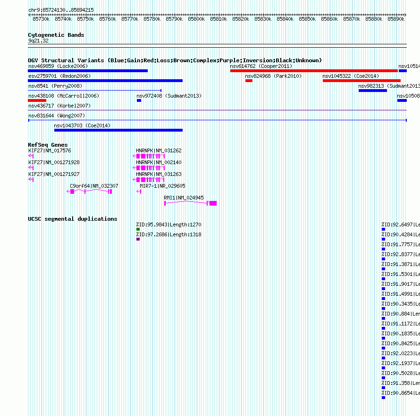The height and width of the screenshot is (416, 420).
Task: Click the blue duplication block under %ID:90.884
Action: click(x=383, y=318)
